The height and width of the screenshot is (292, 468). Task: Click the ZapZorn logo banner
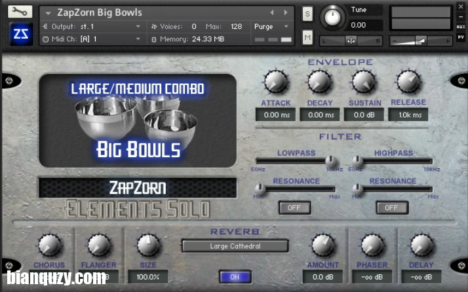tap(138, 188)
